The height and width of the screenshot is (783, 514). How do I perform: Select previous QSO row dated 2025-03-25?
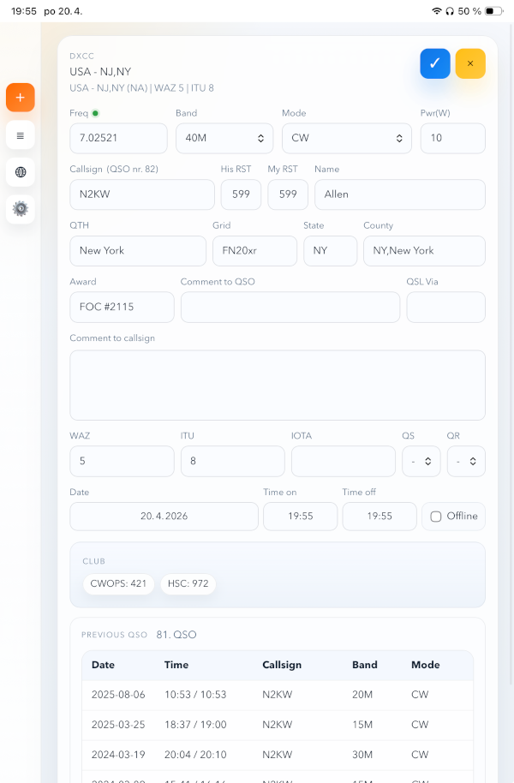click(x=278, y=725)
